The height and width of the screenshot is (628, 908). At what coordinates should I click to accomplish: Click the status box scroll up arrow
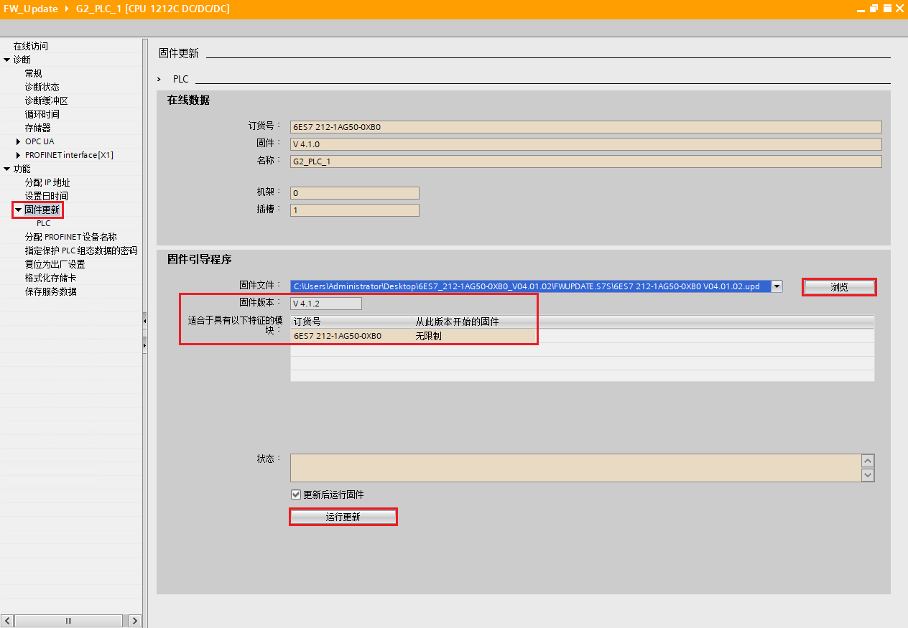pos(868,461)
